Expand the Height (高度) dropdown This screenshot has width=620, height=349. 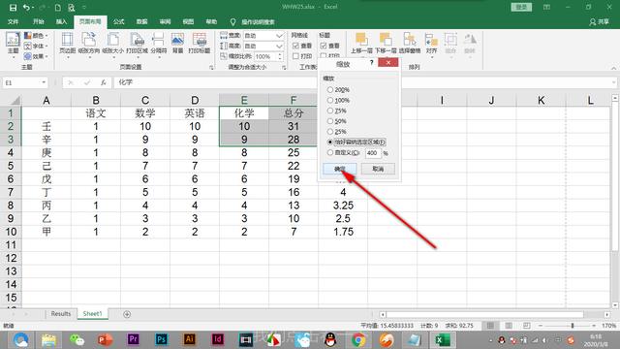(x=279, y=47)
